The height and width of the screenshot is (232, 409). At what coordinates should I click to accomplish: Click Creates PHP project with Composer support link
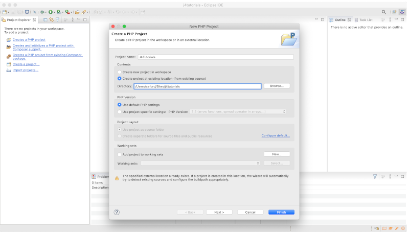(x=43, y=48)
